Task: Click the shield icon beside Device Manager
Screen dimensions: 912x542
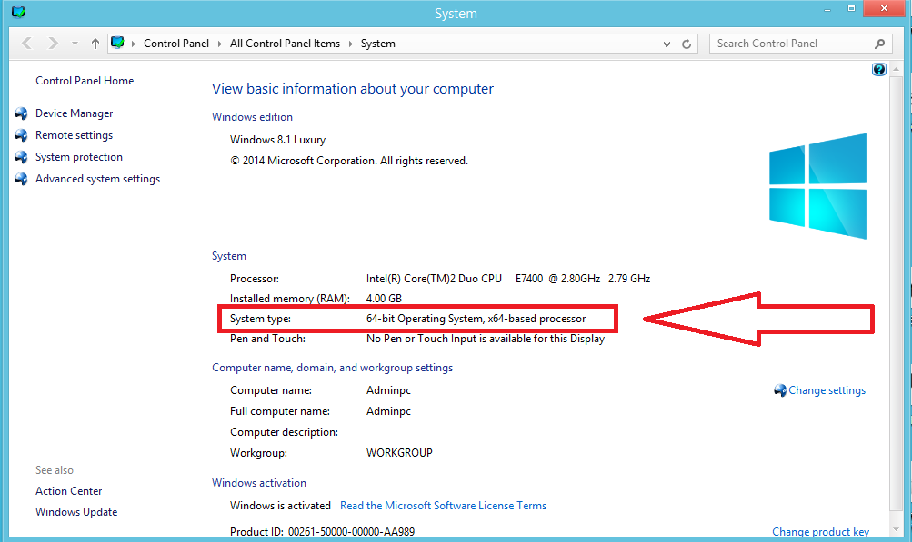Action: 22,113
